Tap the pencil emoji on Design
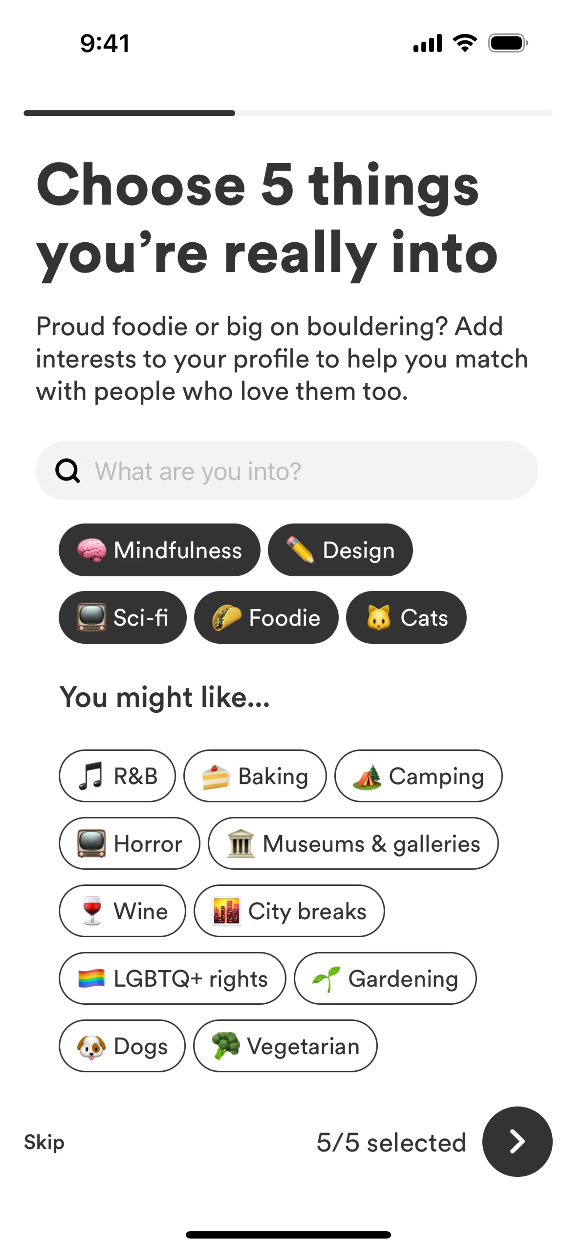Viewport: 576px width, 1250px height. click(300, 550)
